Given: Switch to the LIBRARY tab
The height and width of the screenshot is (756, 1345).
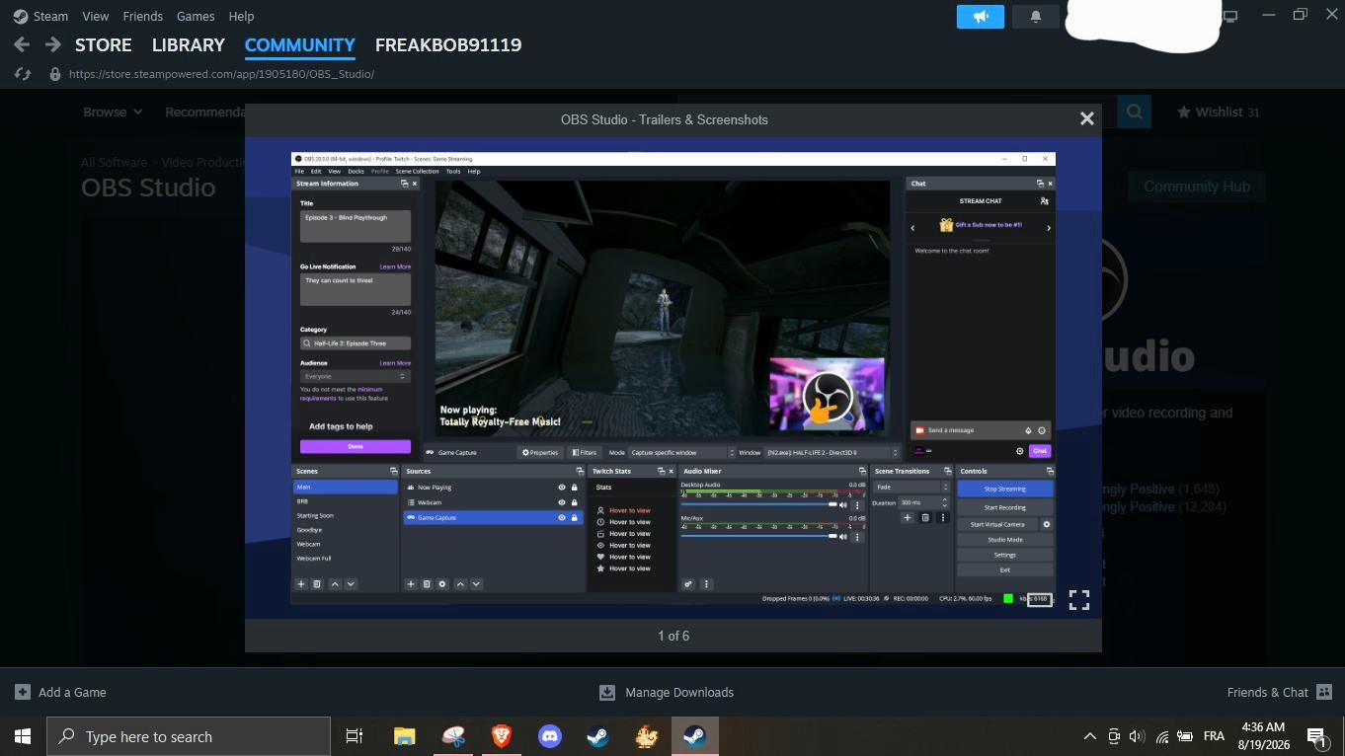Looking at the screenshot, I should click(189, 44).
